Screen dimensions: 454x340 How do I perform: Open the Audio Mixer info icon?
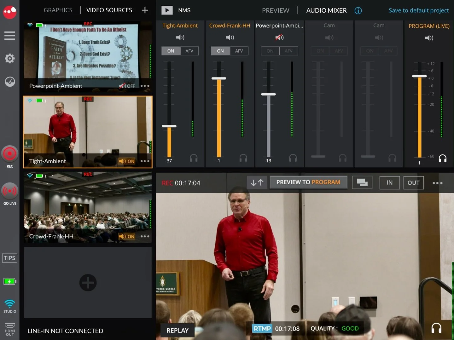click(x=358, y=10)
